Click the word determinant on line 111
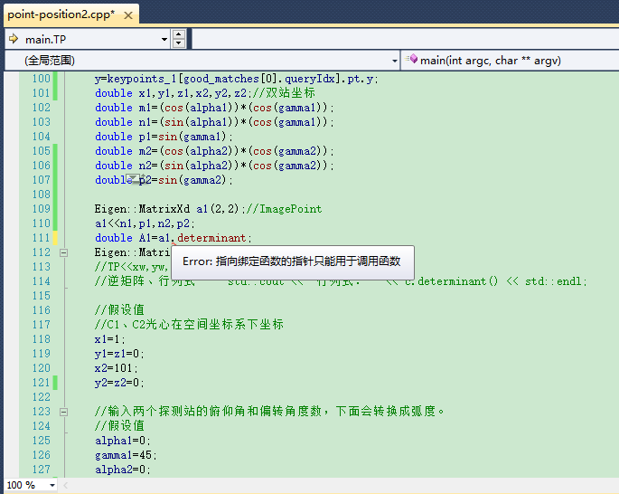Viewport: 619px width, 494px height. [x=211, y=238]
